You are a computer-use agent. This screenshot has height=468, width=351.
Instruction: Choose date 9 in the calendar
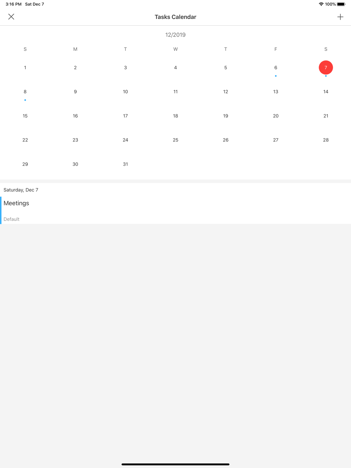75,92
